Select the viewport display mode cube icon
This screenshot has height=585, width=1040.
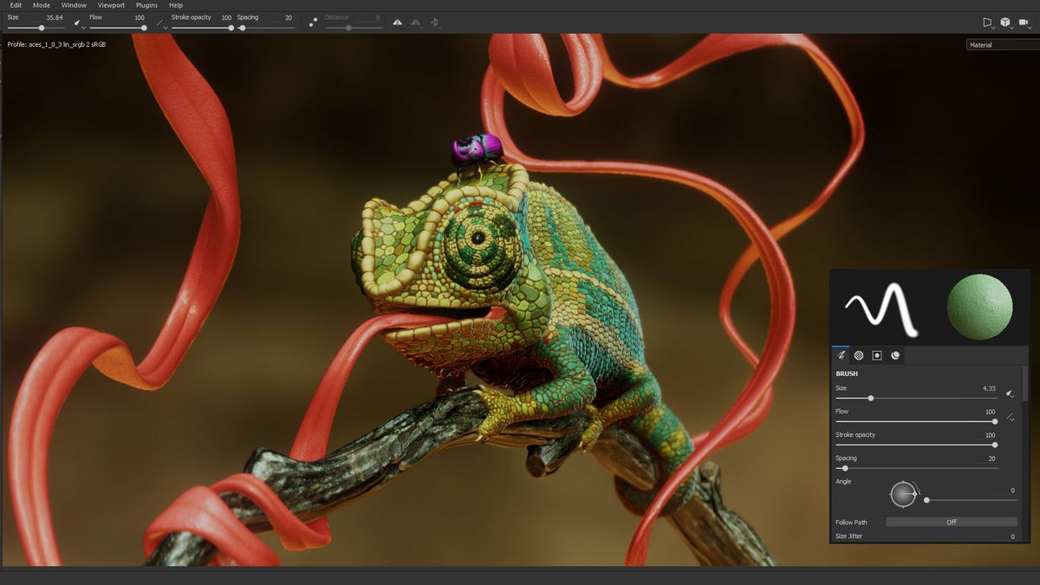(1005, 23)
